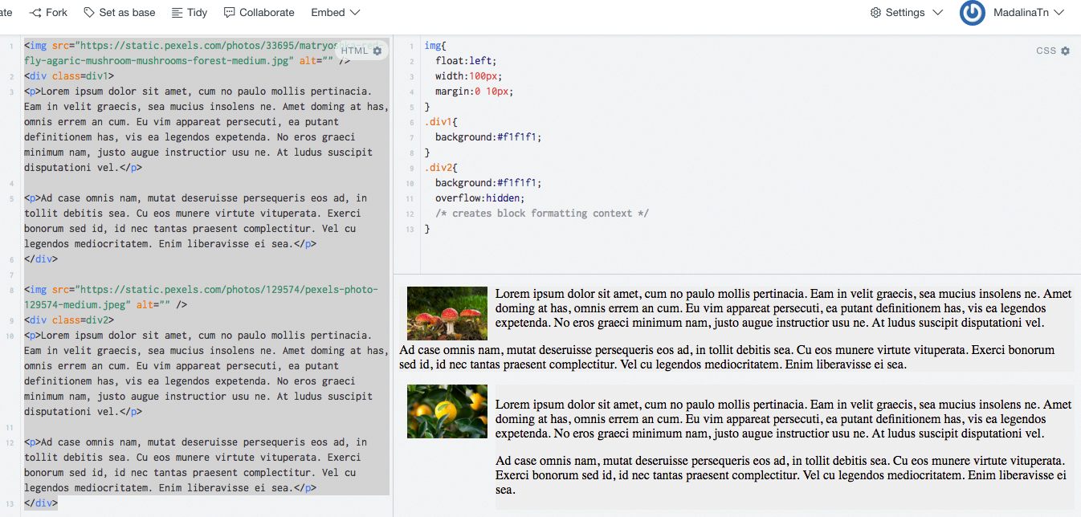Click the blue user avatar icon
1081x517 pixels.
pos(973,12)
